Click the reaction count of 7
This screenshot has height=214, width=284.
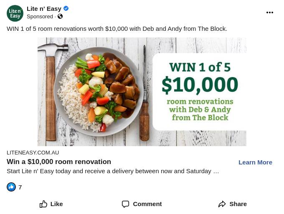tap(20, 187)
